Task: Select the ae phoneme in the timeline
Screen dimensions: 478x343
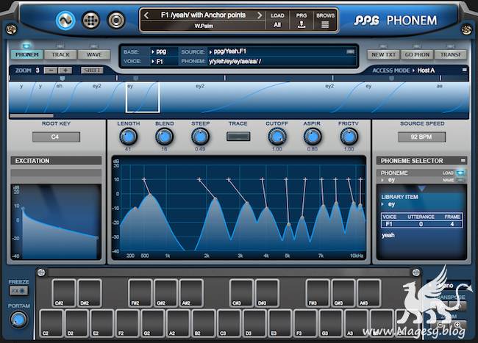Action: click(x=439, y=86)
